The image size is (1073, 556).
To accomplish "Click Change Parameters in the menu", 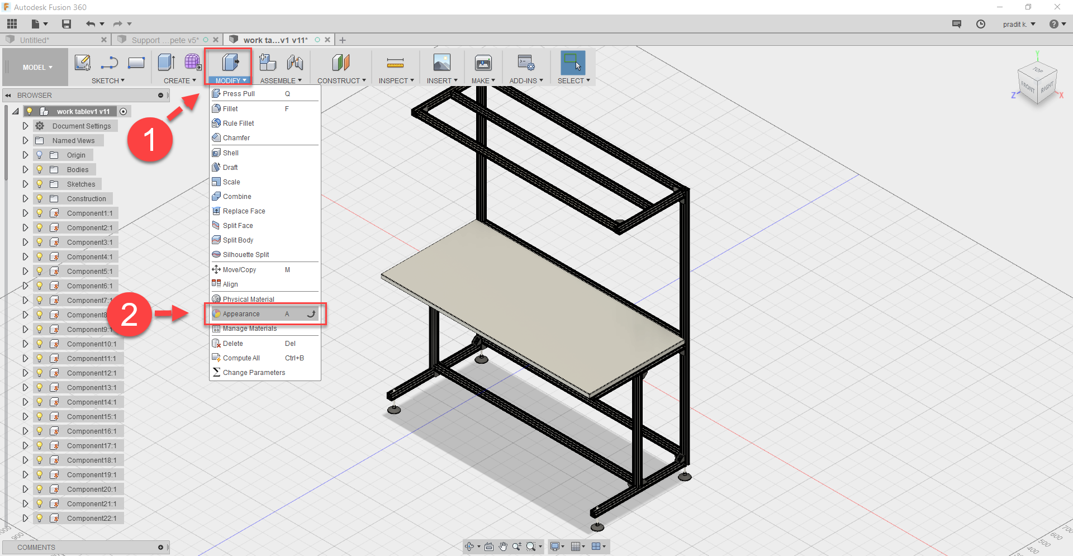I will (x=254, y=372).
